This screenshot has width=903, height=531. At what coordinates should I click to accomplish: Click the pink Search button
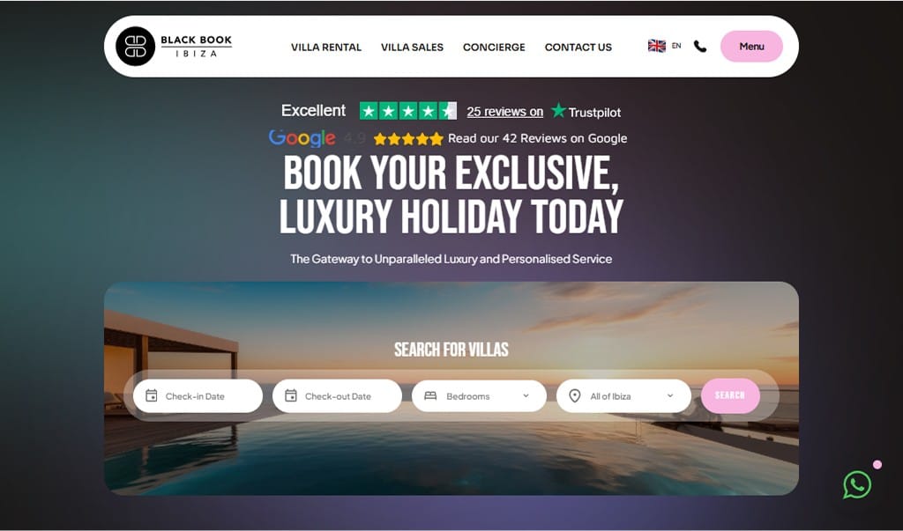pos(730,395)
